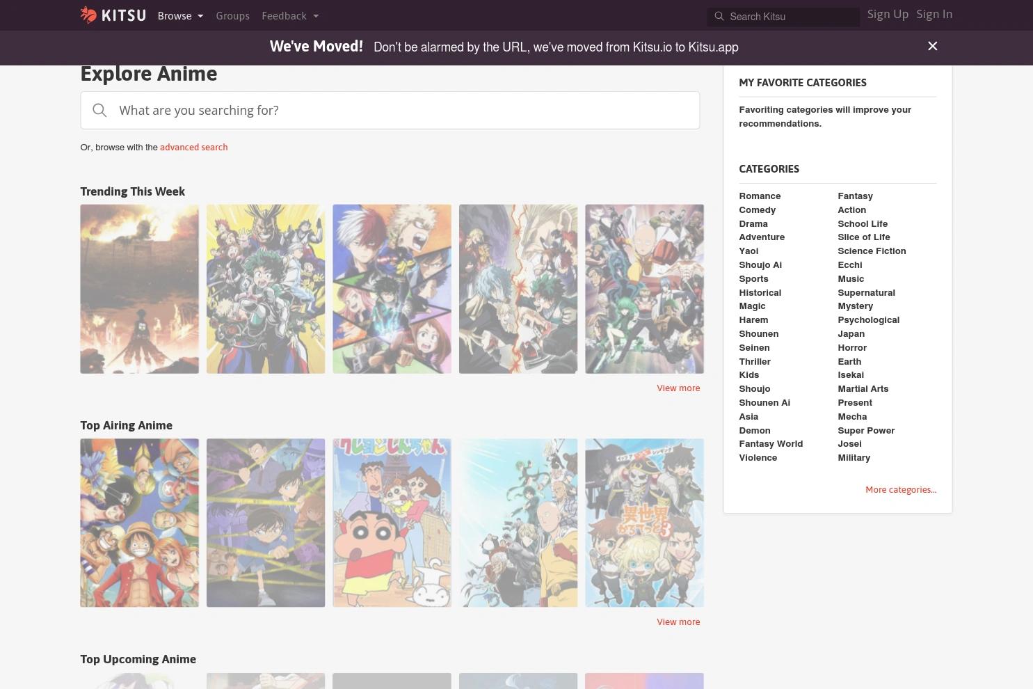This screenshot has width=1033, height=689.
Task: Open the All Might group poster in Trending
Action: (266, 289)
